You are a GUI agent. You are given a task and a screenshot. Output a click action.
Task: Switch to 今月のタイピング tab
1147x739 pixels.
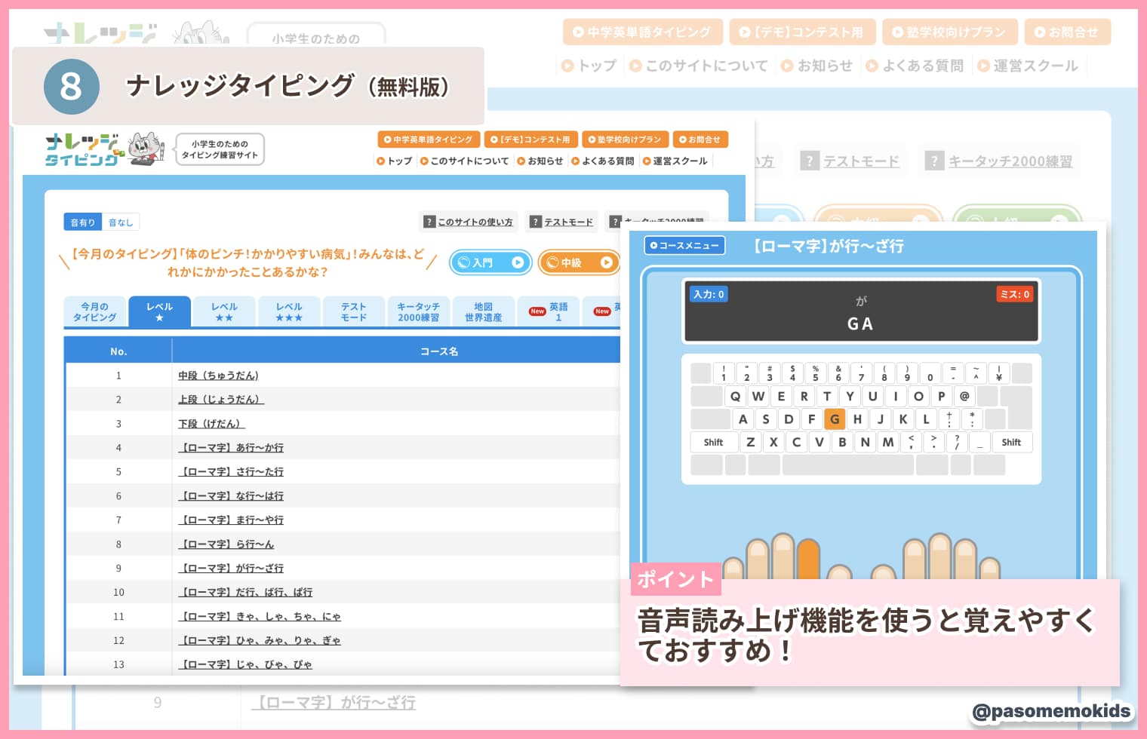[94, 311]
